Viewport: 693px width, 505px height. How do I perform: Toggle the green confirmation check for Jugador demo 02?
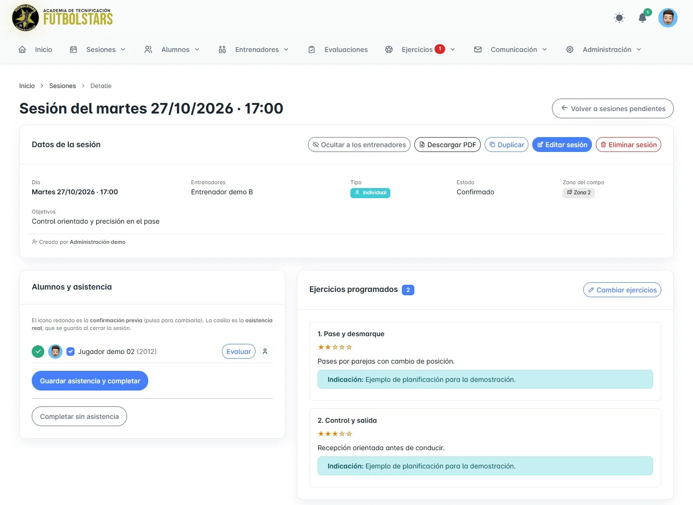tap(38, 352)
